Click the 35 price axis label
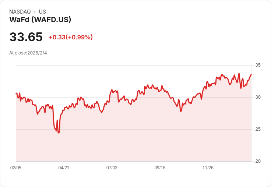Viewport: 271px width, 187px height. (258, 65)
